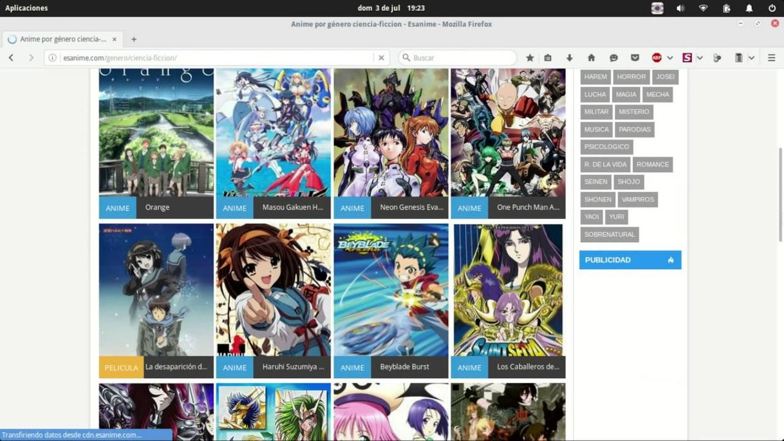Click the back navigation arrow
Viewport: 784px width, 441px height.
click(x=11, y=57)
